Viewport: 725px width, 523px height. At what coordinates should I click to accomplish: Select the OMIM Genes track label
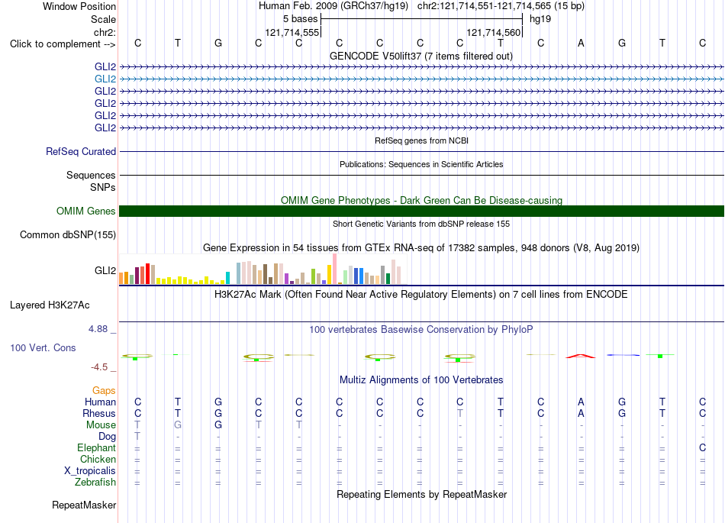click(86, 211)
